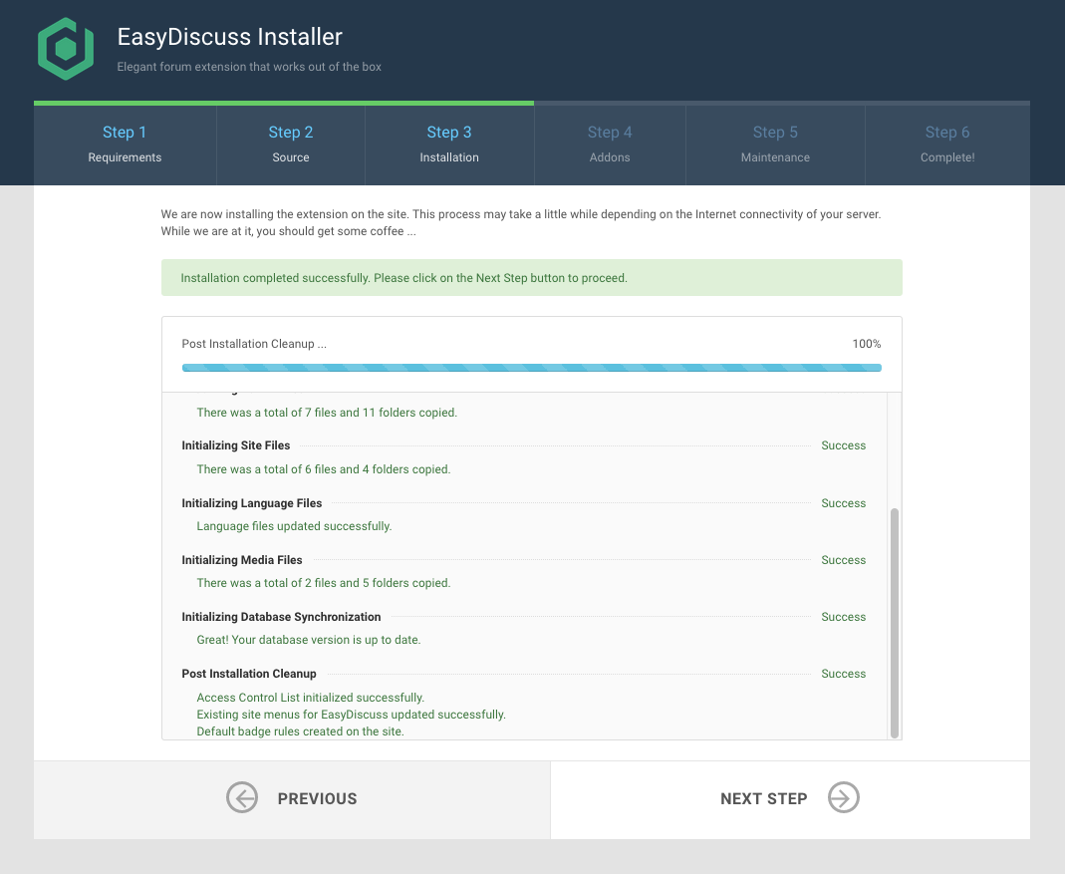Click 'Default badge rules created on the site.'

[300, 731]
